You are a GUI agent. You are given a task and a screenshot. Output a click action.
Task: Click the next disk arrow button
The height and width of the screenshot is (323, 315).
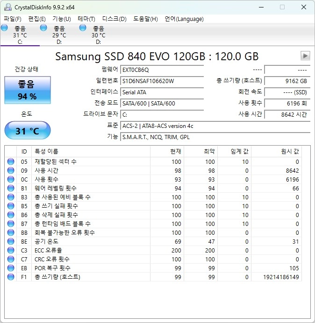[305, 56]
